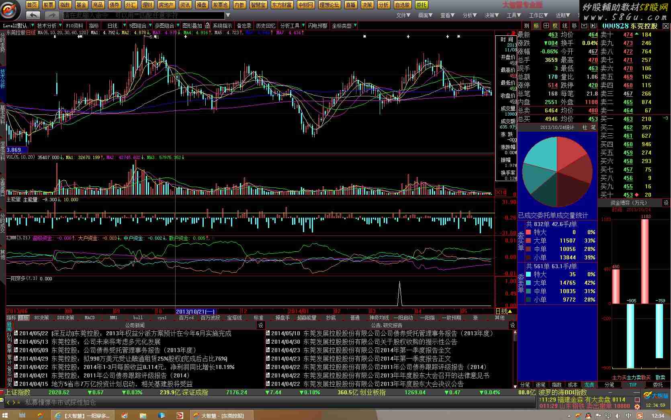Open the 技术分析 left sidebar tab
Image resolution: width=671 pixels, height=420 pixels.
(3, 78)
